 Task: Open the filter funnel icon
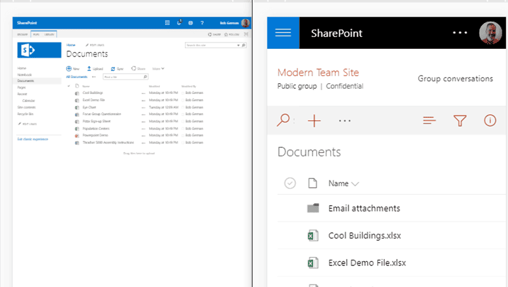point(460,121)
